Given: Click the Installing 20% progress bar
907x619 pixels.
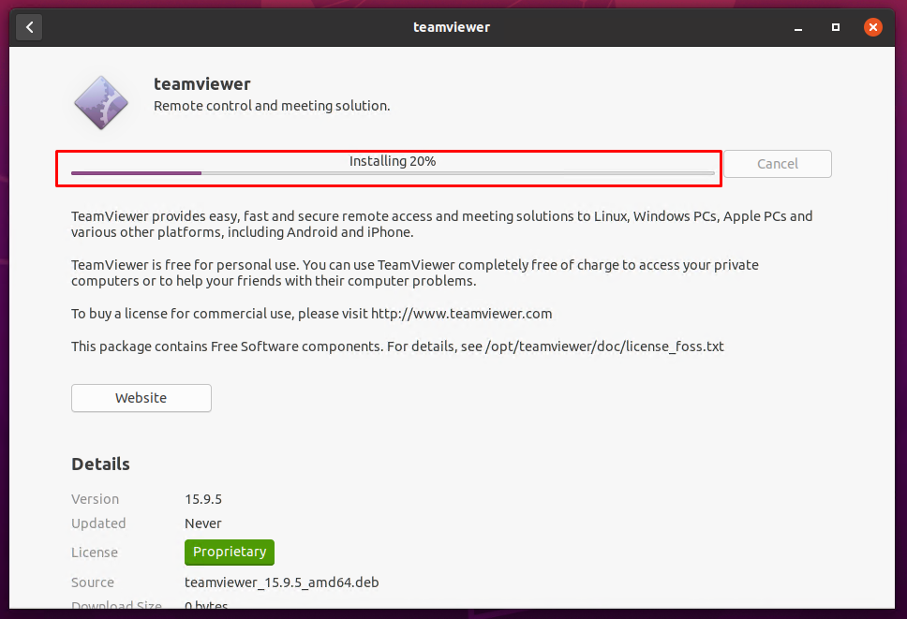Looking at the screenshot, I should [x=393, y=173].
